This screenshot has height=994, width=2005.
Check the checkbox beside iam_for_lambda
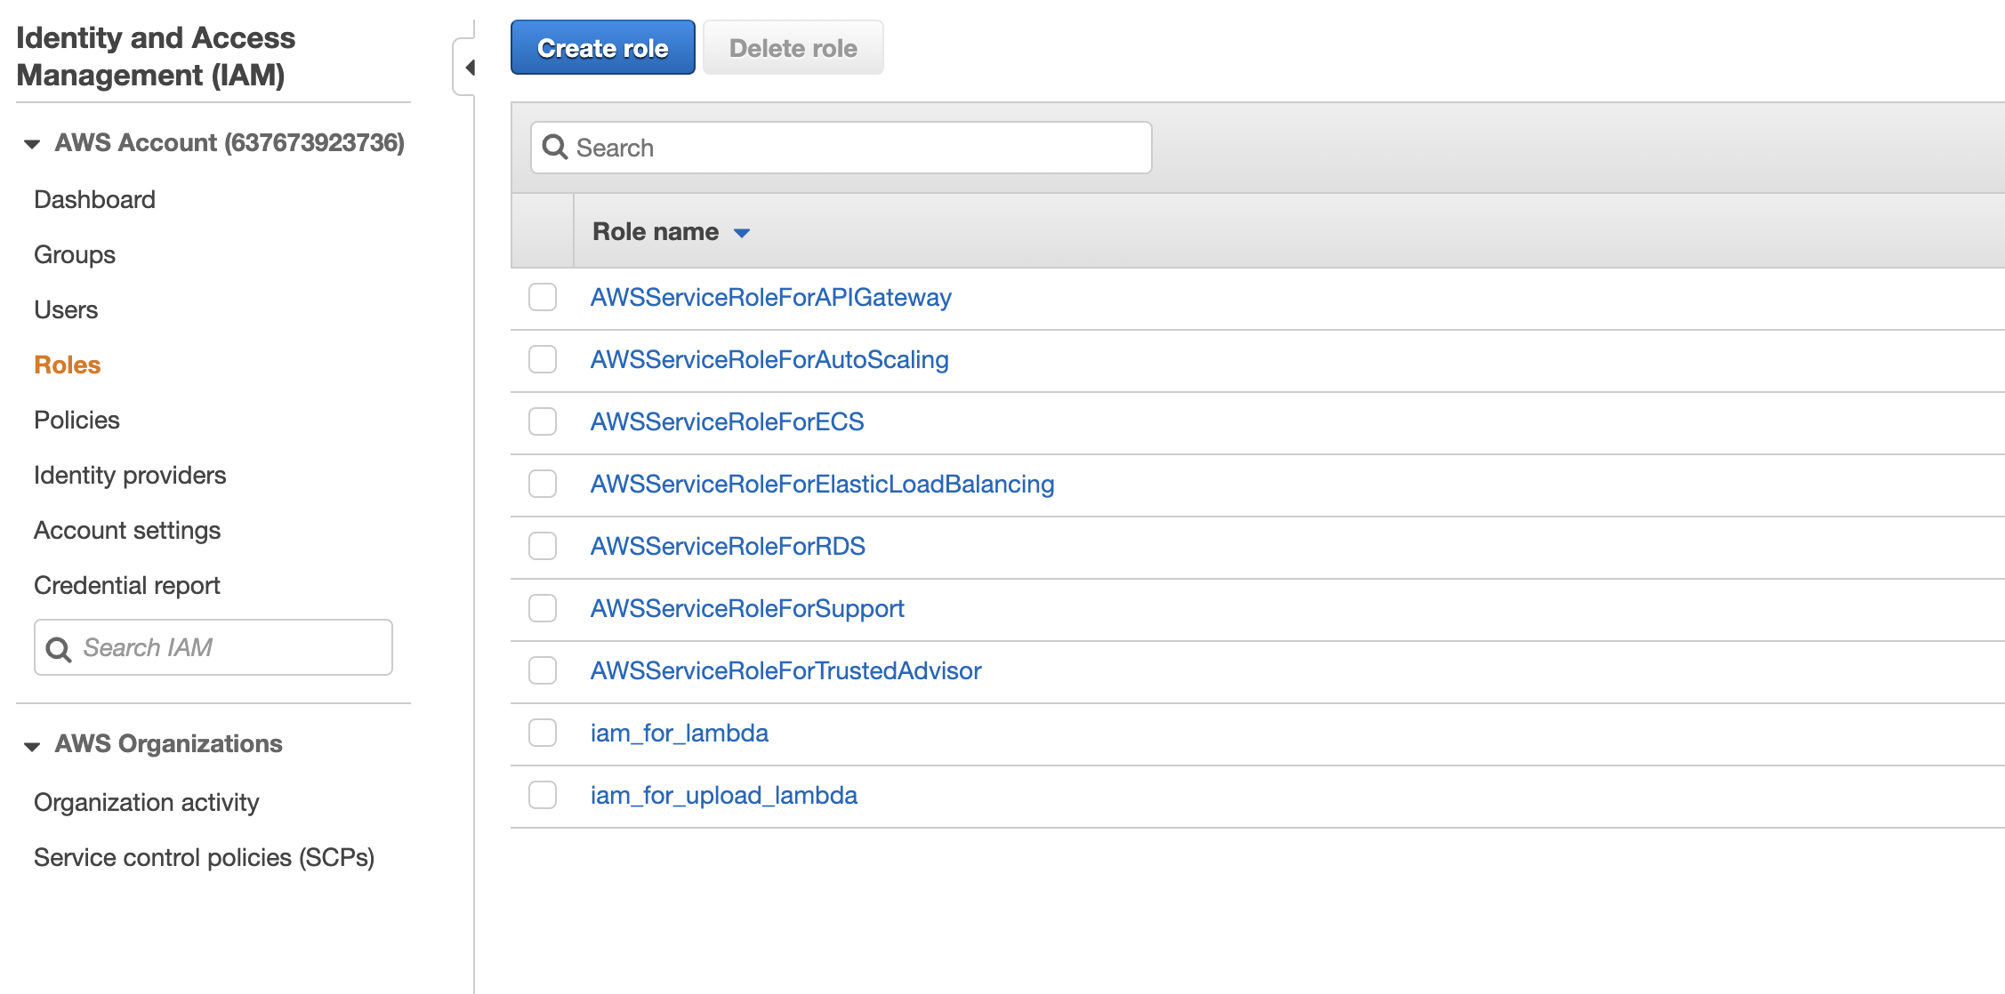tap(543, 733)
